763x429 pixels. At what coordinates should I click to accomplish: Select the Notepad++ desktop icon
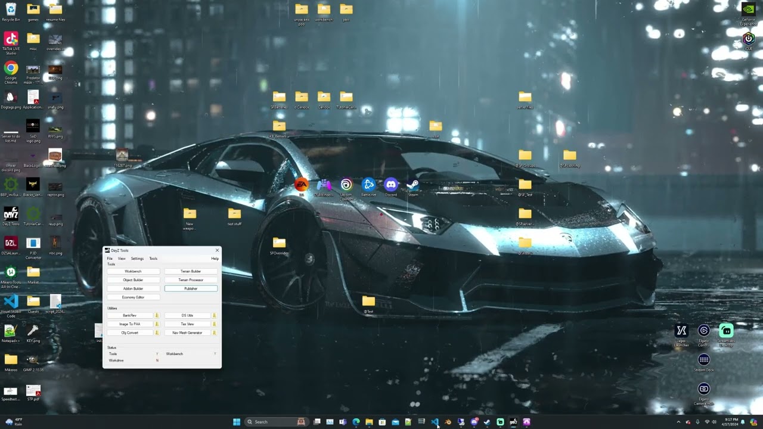[11, 332]
